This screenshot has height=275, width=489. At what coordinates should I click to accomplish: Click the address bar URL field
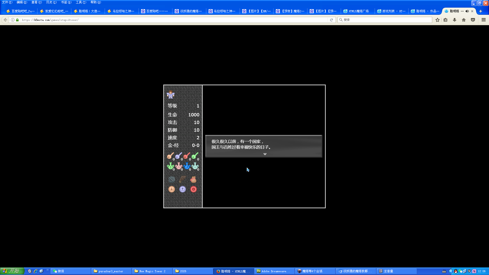coord(174,20)
